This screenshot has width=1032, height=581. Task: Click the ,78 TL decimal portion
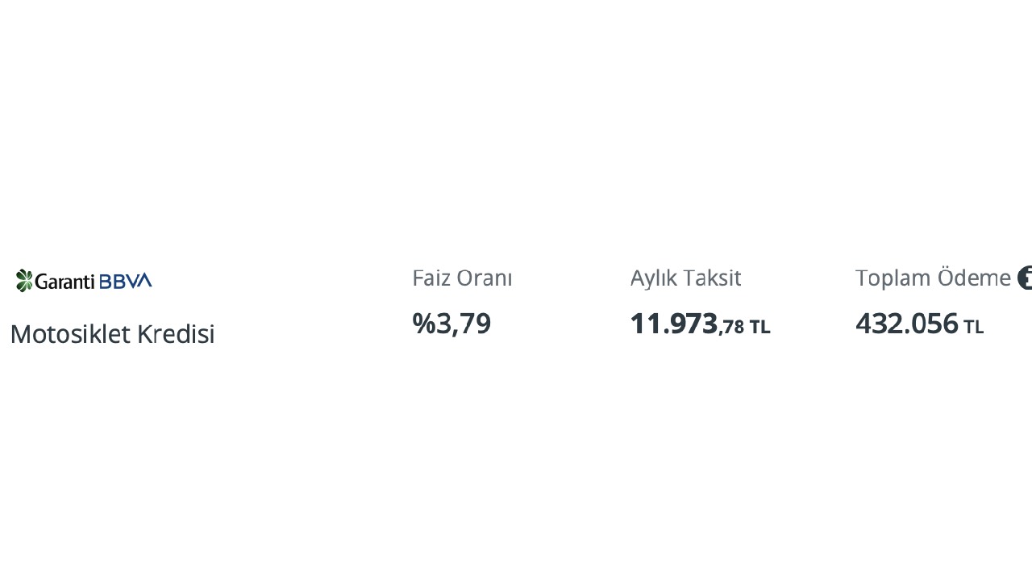[x=744, y=327]
